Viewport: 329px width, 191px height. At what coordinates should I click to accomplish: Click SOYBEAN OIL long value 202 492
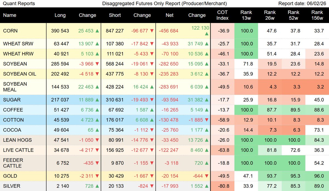pyautogui.click(x=60, y=74)
